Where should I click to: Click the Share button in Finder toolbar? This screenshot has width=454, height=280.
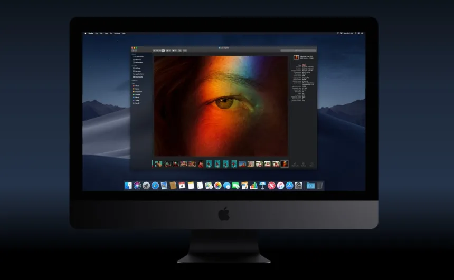[179, 50]
